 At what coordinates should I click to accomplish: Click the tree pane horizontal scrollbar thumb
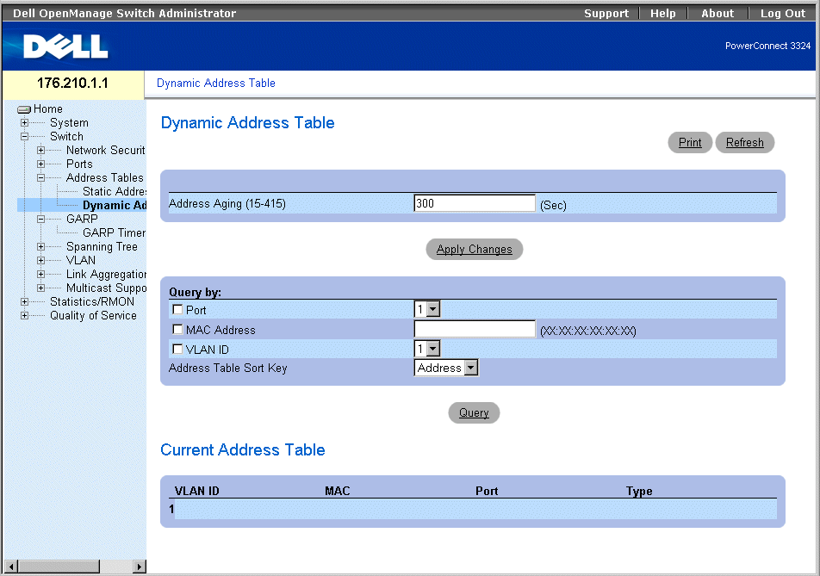tap(59, 567)
